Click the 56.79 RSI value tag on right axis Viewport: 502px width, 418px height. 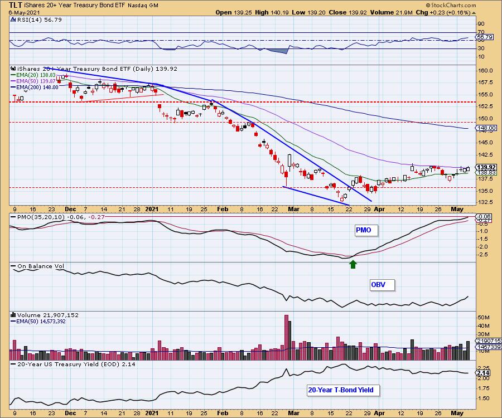coord(484,37)
